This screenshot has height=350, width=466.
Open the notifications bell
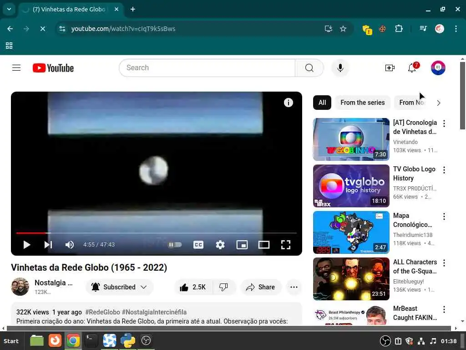coord(412,67)
